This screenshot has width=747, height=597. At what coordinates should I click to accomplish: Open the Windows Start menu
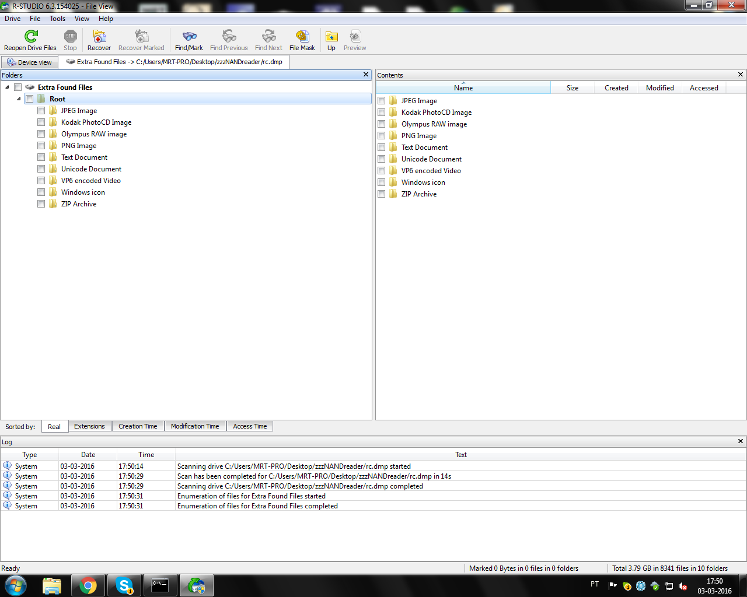pos(16,585)
